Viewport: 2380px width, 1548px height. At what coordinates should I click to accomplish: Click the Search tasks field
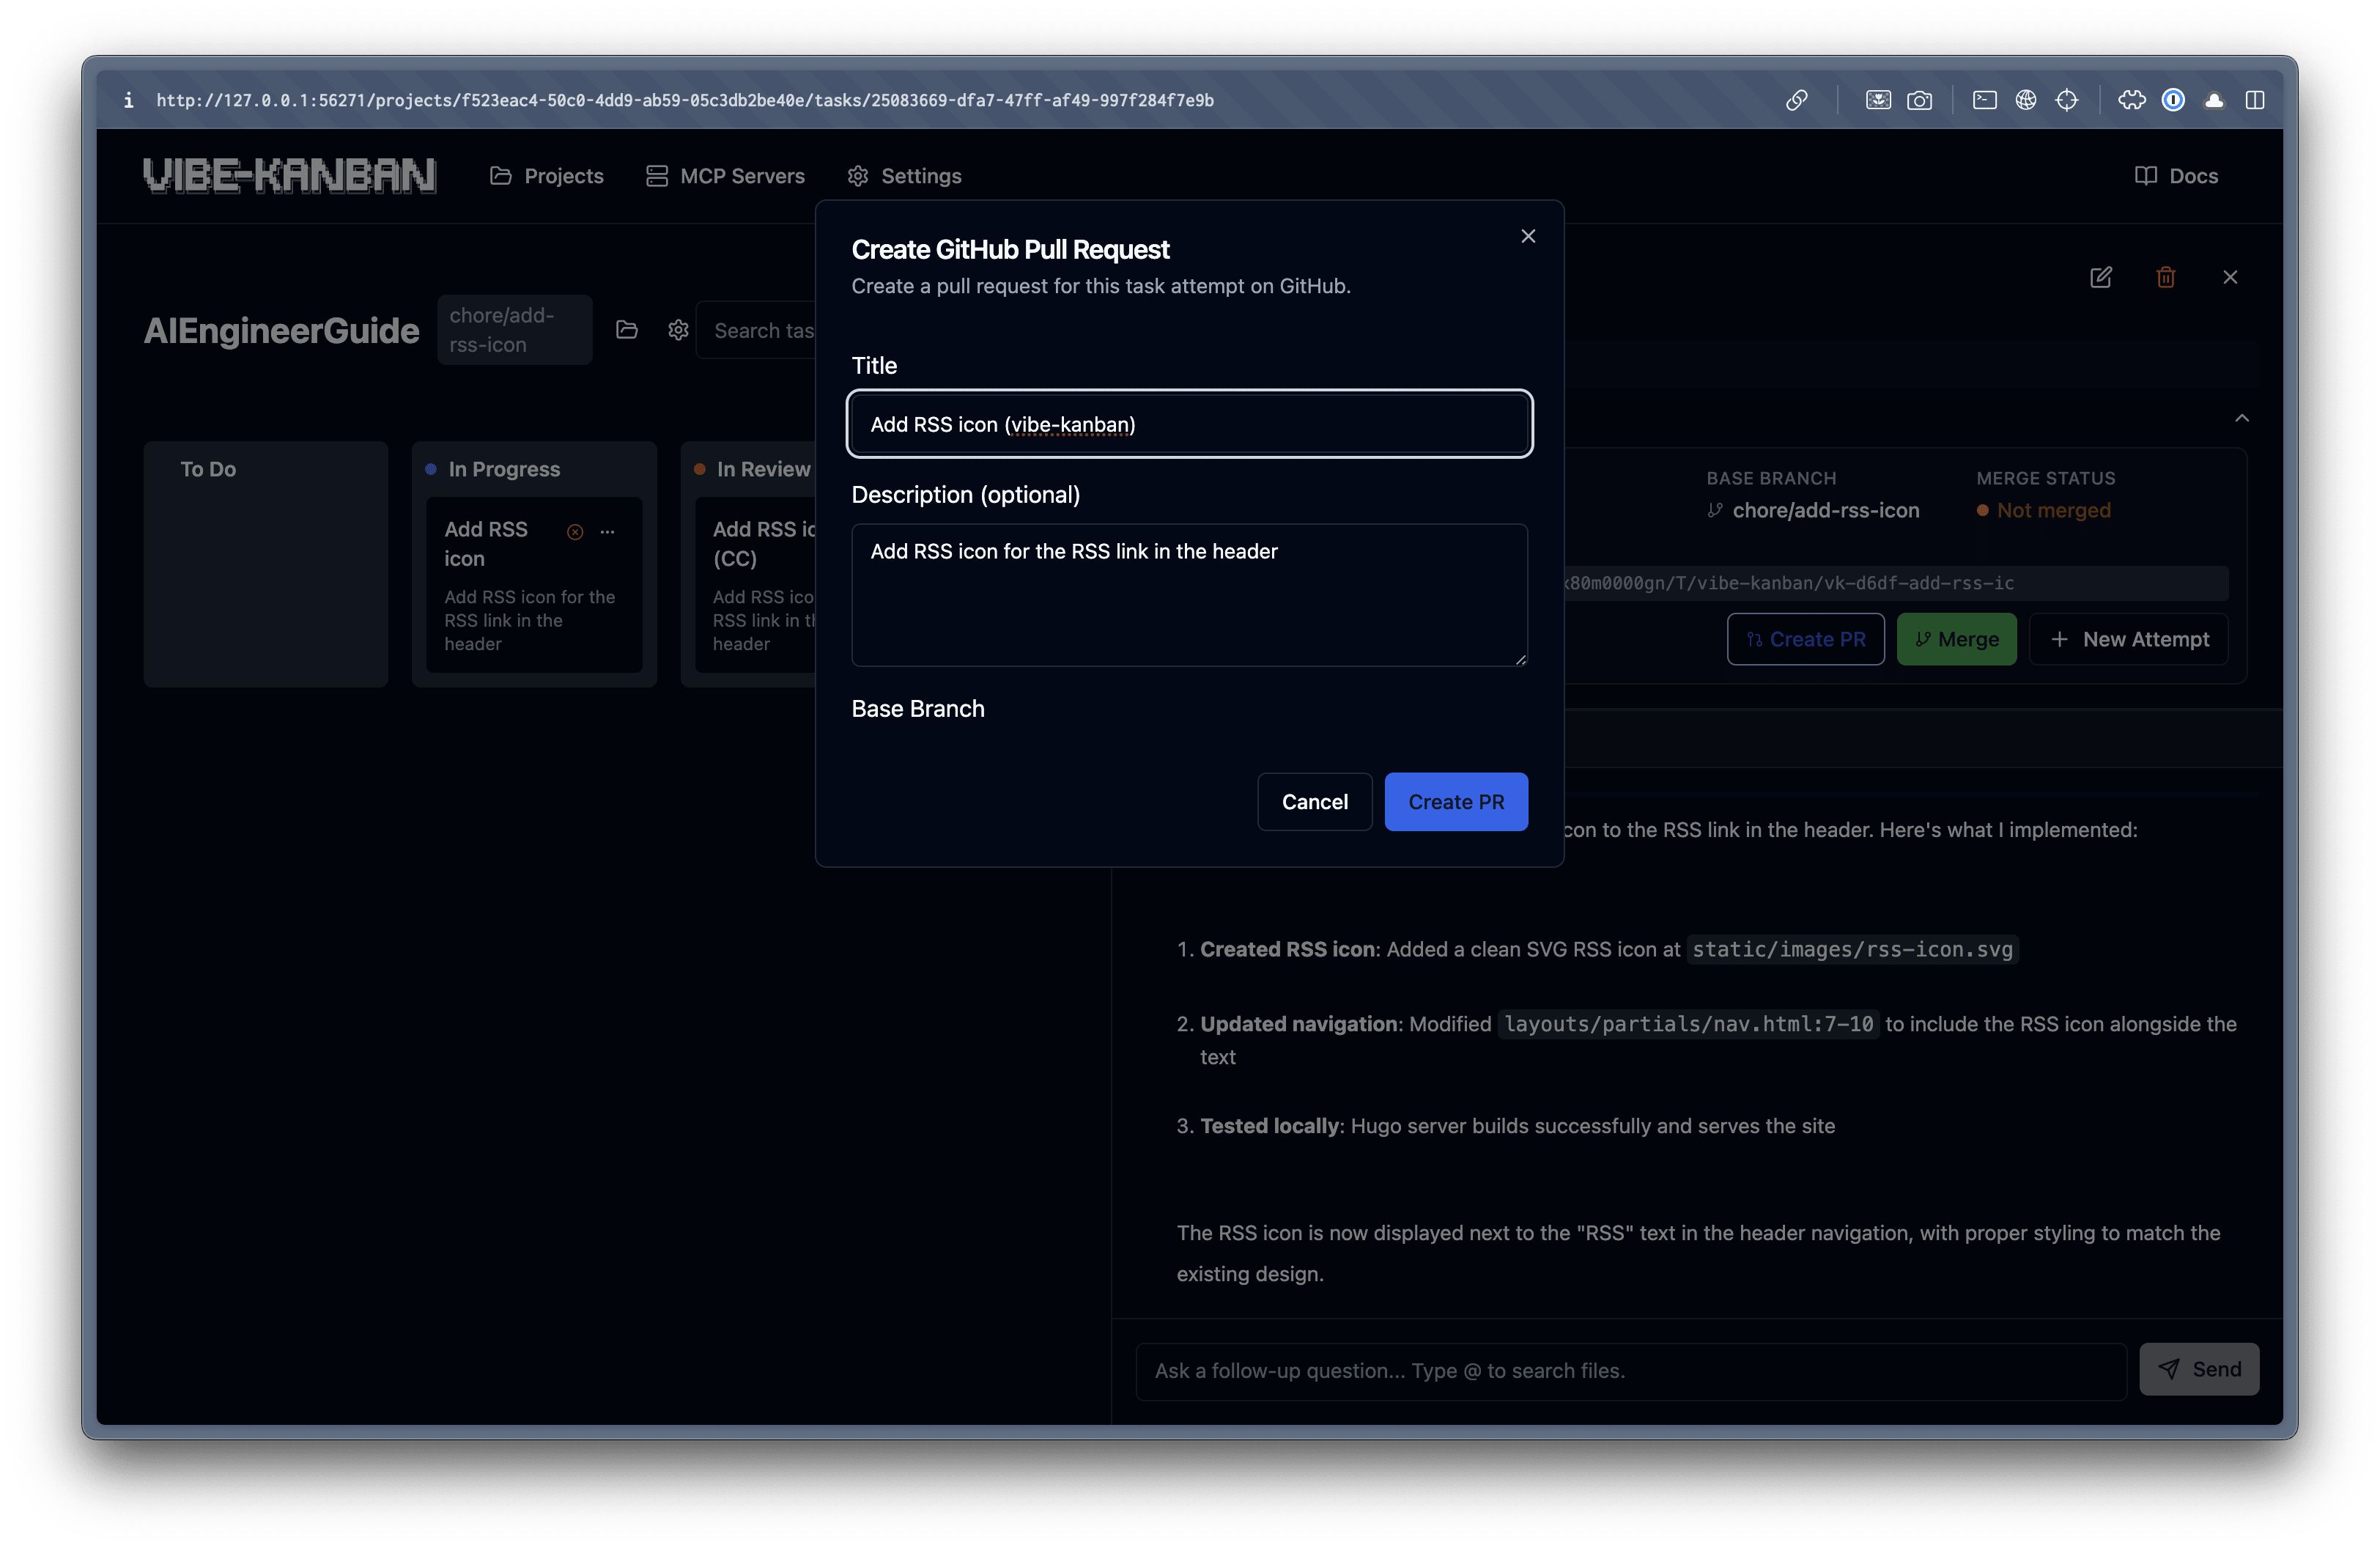(x=758, y=330)
